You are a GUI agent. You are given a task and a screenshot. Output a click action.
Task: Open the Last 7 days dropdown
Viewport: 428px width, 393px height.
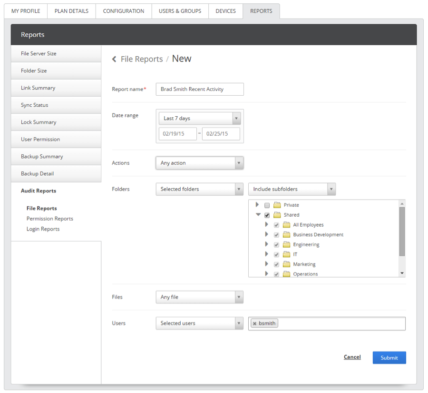pyautogui.click(x=200, y=118)
